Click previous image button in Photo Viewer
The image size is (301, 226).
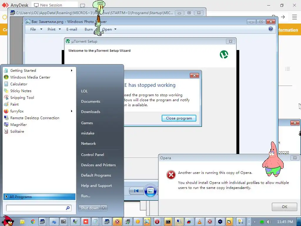[136, 191]
